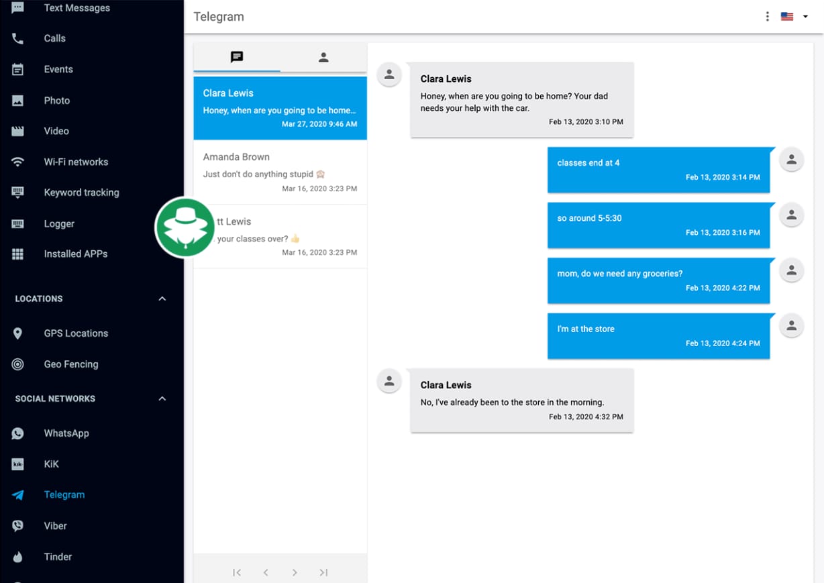This screenshot has height=583, width=824.
Task: Select the Wi-Fi networks icon
Action: 17,162
